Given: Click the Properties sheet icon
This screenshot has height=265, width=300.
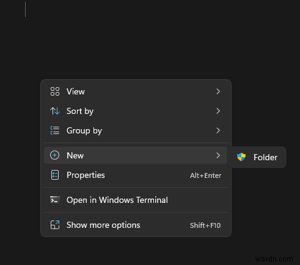Looking at the screenshot, I should click(55, 175).
